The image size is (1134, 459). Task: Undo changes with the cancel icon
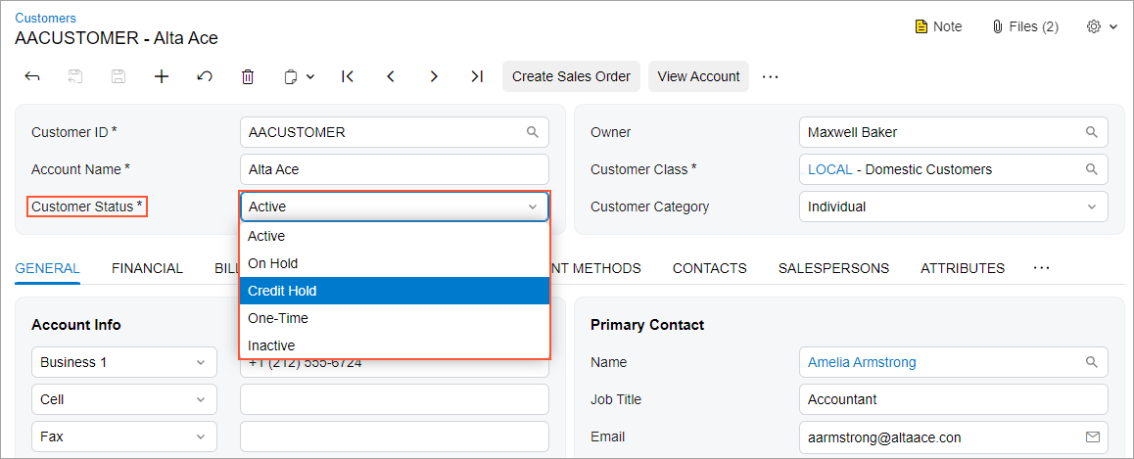(x=205, y=76)
